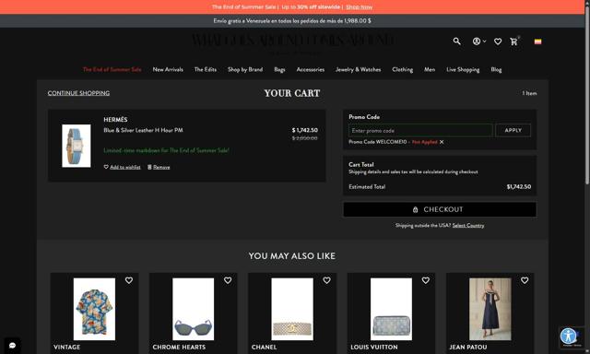
Task: Open the accessibility options icon
Action: click(x=568, y=336)
